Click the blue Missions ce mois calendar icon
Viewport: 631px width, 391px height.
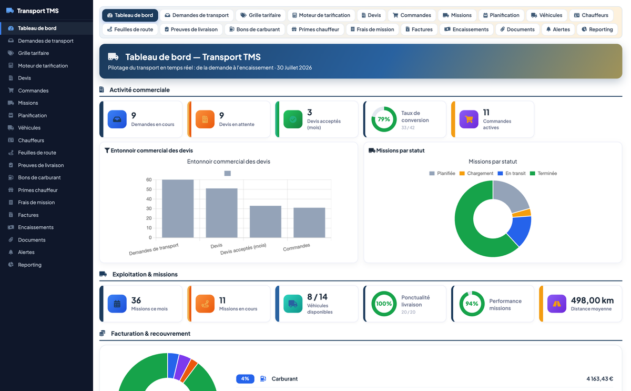tap(117, 304)
